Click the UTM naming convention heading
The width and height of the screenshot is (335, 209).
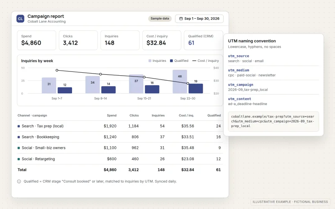252,41
